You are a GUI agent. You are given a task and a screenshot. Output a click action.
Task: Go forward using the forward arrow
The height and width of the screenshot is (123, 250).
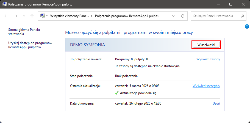click(16, 16)
